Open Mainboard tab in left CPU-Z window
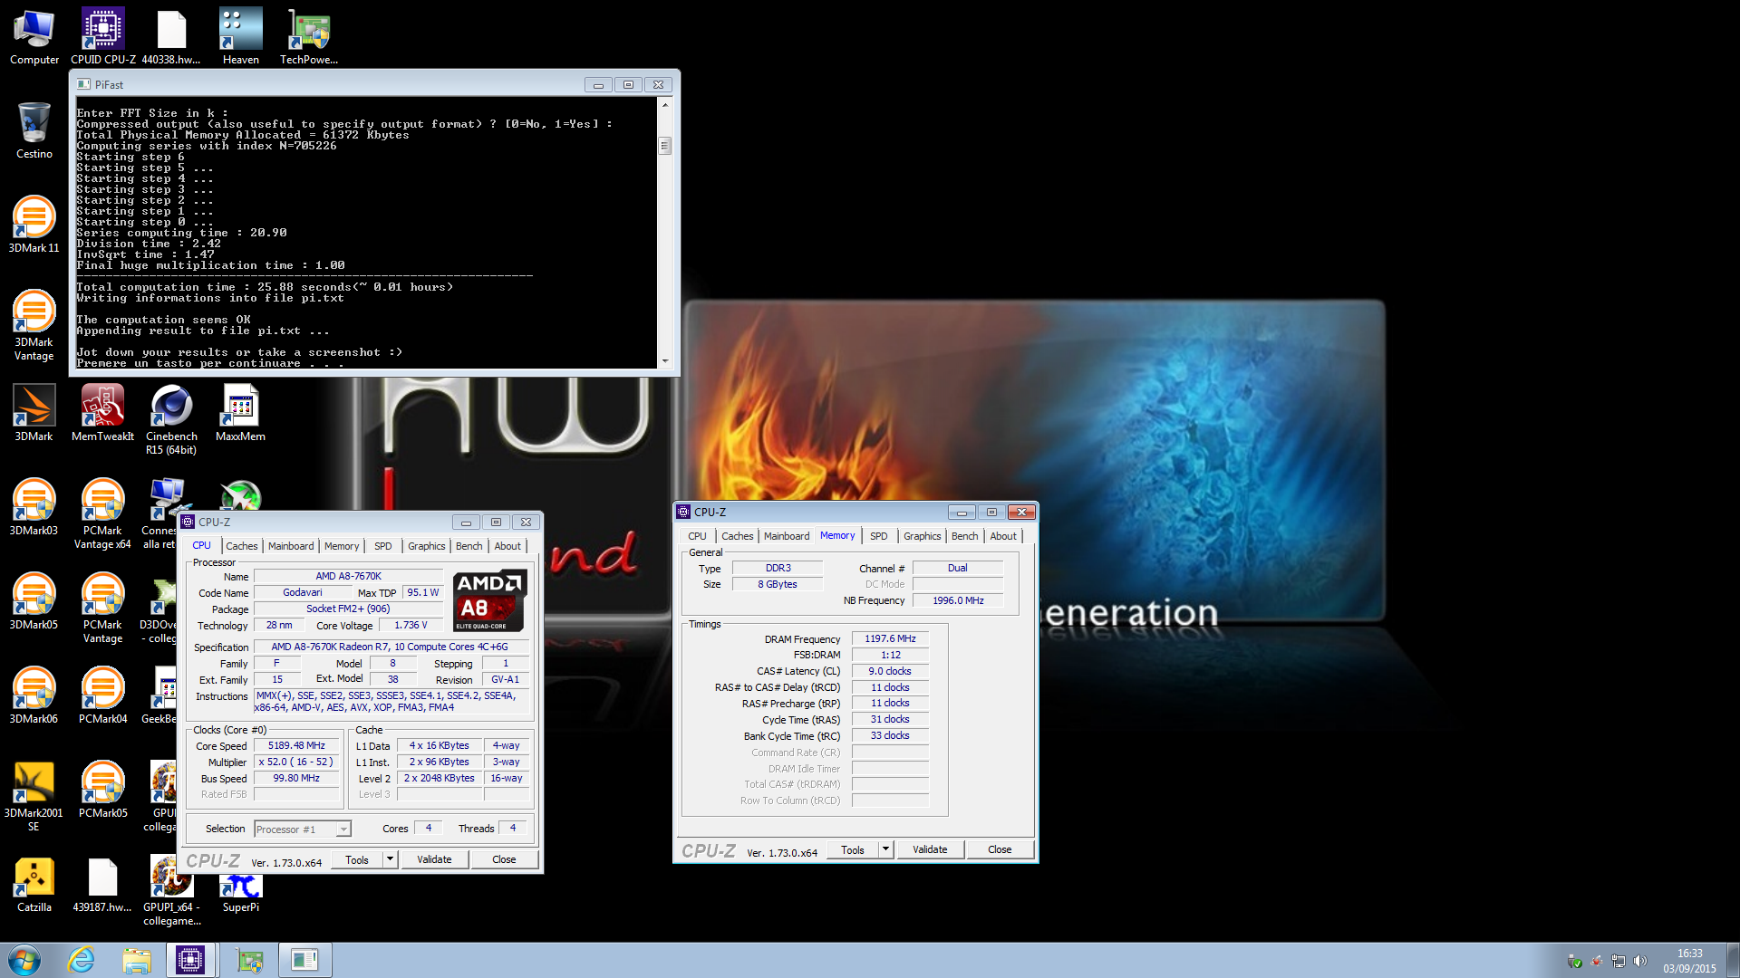Image resolution: width=1740 pixels, height=978 pixels. (291, 546)
